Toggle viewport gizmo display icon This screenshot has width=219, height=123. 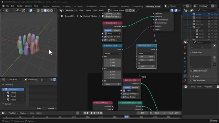click(x=24, y=11)
